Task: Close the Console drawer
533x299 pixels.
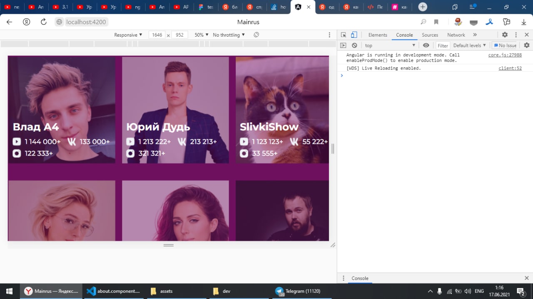Action: (527, 278)
